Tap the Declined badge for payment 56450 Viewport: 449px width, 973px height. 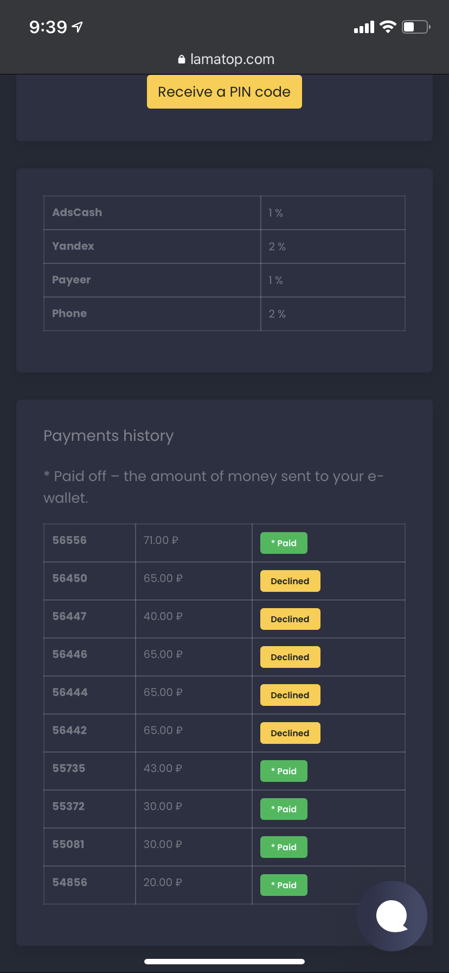click(290, 581)
